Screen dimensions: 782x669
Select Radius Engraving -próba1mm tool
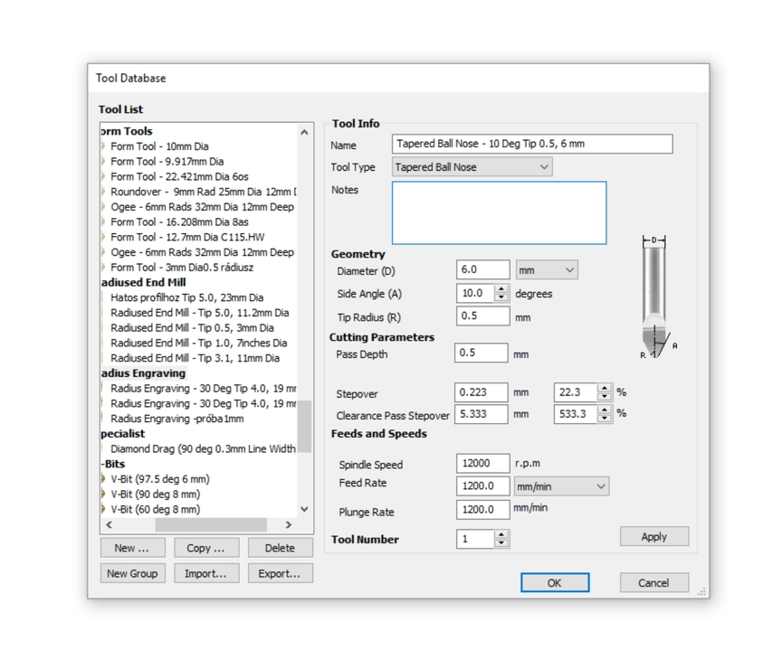point(176,419)
